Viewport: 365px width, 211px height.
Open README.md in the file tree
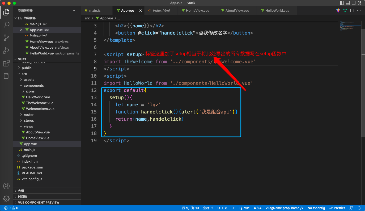point(47,173)
